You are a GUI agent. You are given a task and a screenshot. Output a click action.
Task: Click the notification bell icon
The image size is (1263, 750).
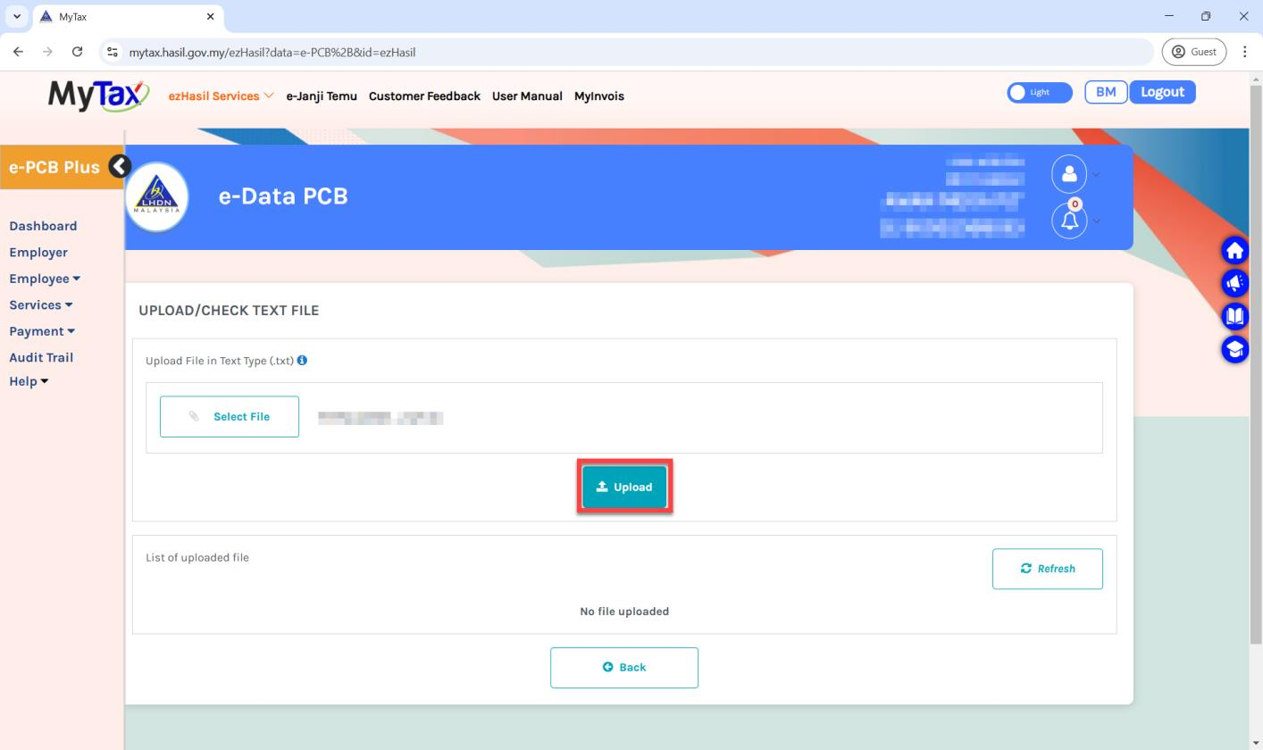(x=1069, y=221)
